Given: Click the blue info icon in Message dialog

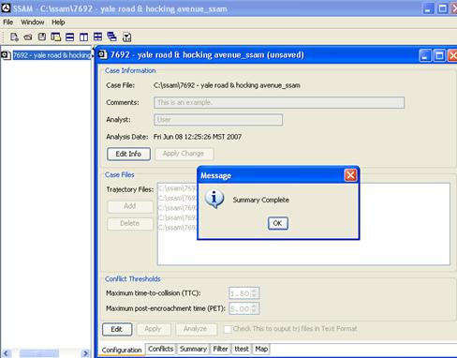Looking at the screenshot, I should (214, 199).
